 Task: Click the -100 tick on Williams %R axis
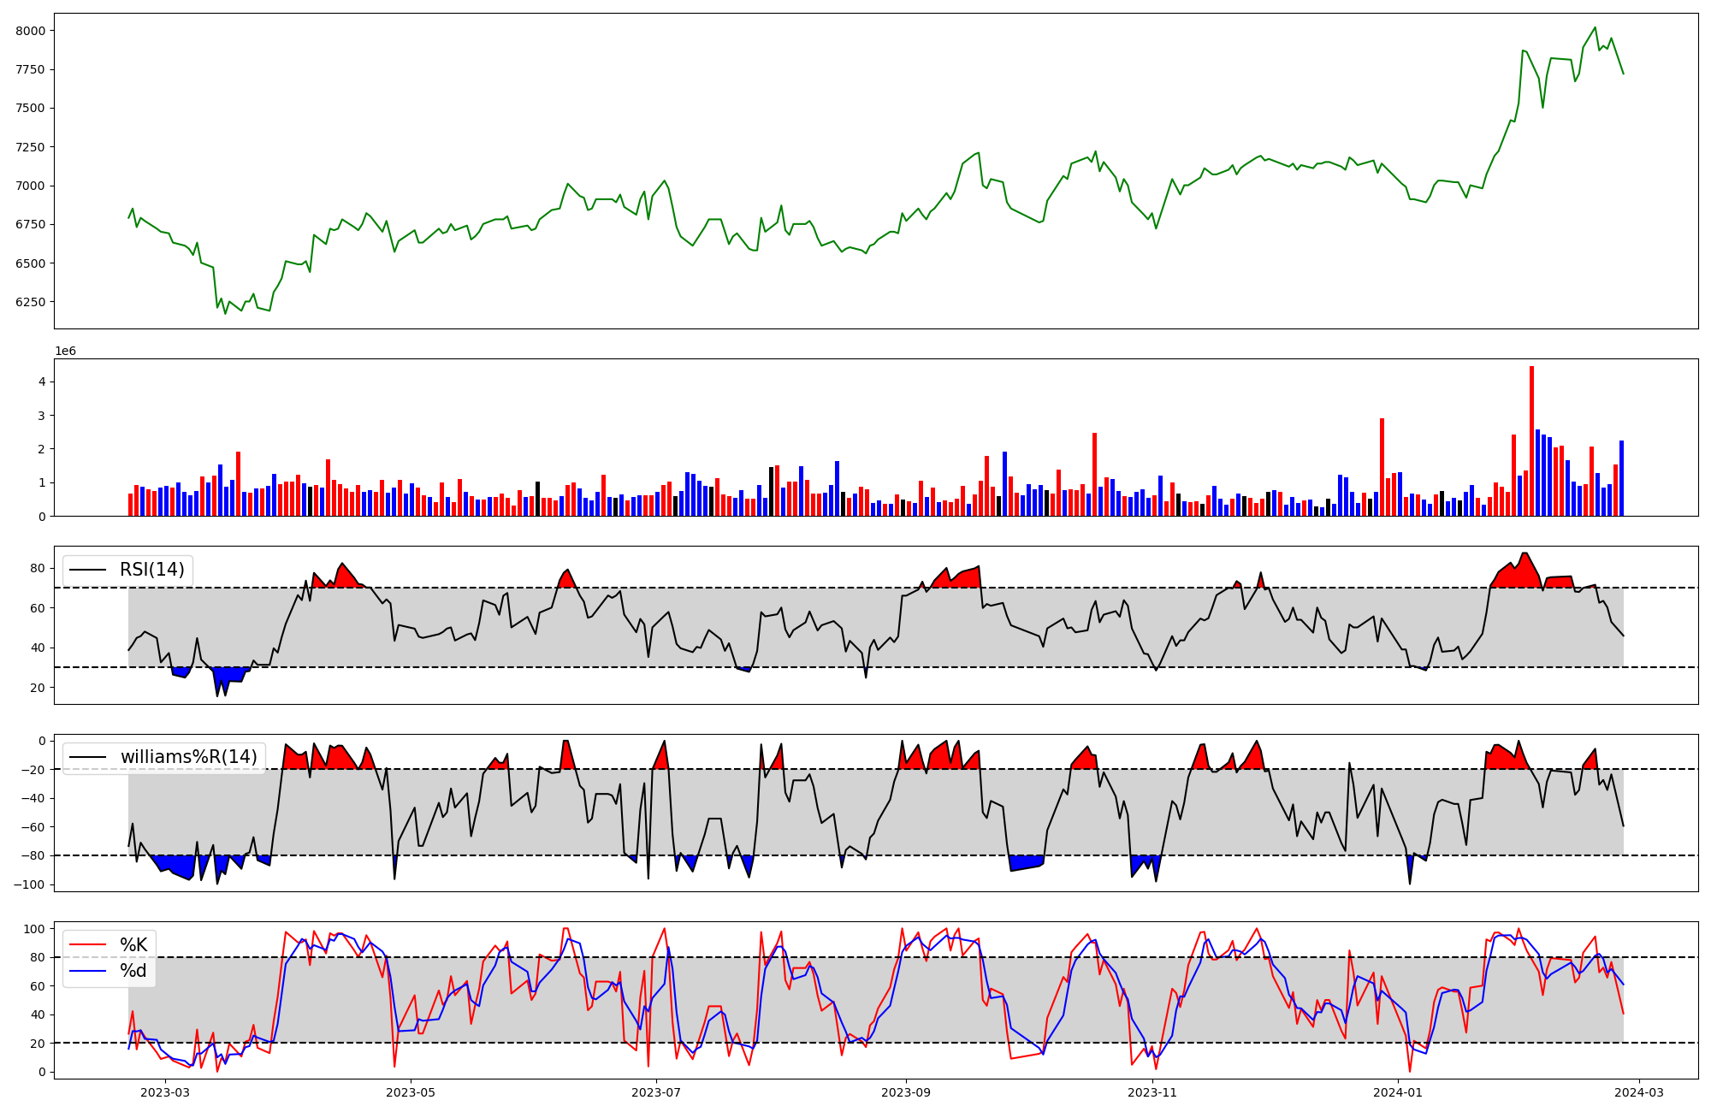tap(29, 884)
